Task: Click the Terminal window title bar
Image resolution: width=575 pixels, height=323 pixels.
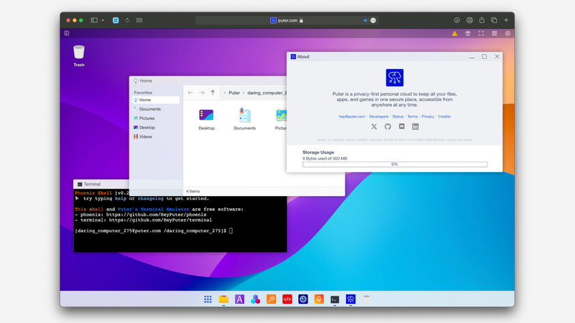Action: 102,184
